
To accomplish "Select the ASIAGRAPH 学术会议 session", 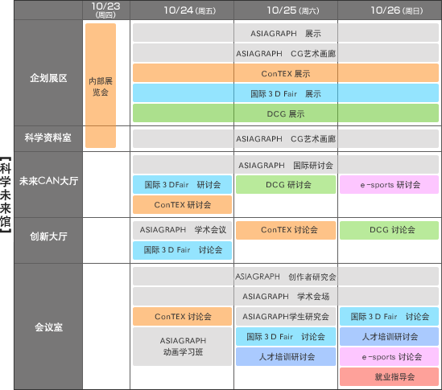I will 183,230.
